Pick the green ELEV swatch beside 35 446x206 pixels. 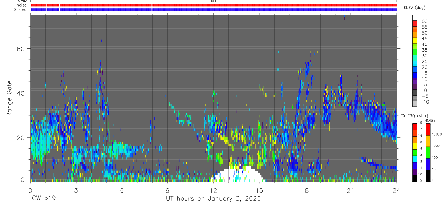pyautogui.click(x=415, y=52)
